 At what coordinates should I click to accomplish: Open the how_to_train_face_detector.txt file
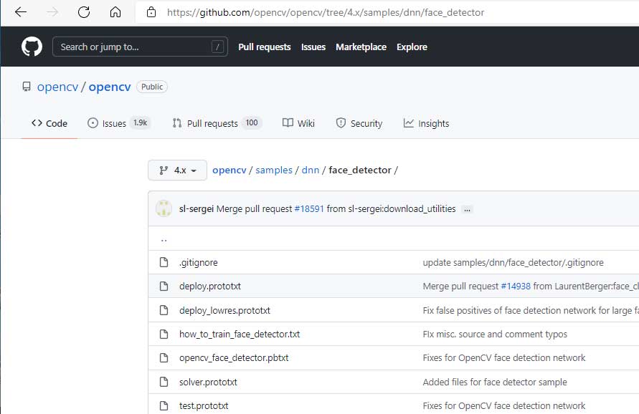click(240, 334)
